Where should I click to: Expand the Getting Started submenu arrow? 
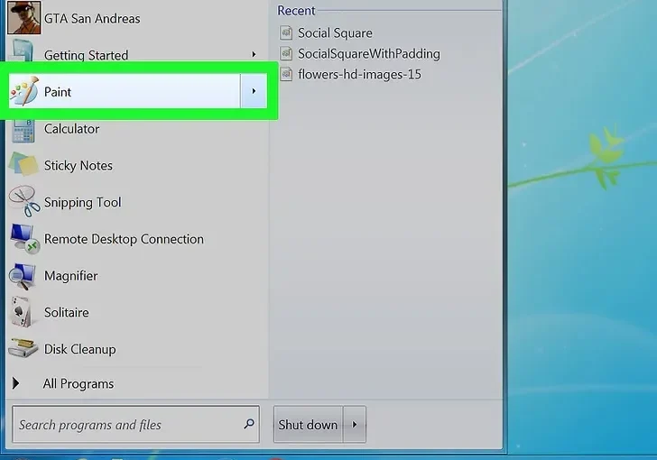254,55
